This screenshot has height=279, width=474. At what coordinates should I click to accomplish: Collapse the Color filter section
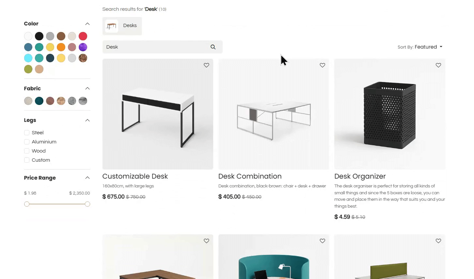[87, 24]
